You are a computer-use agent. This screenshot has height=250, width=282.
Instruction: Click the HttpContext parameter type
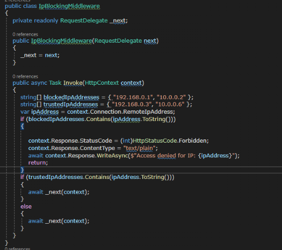102,83
